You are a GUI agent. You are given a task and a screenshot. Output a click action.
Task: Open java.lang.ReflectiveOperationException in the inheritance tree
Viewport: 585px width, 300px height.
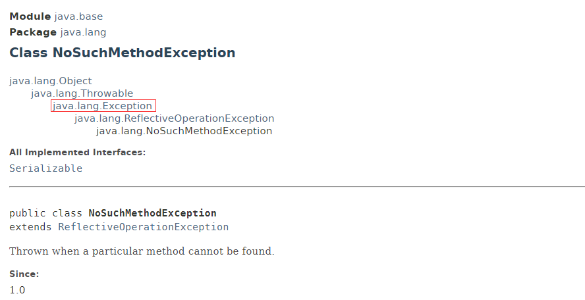174,118
